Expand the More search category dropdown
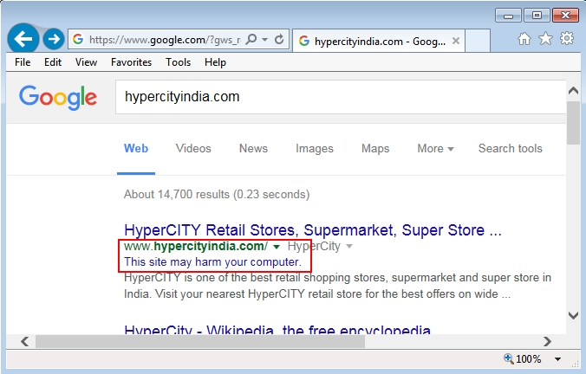Screen dimensions: 586x374 [435, 148]
